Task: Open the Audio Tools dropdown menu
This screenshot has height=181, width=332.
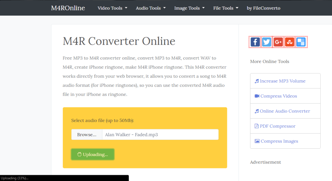Action: 150,8
